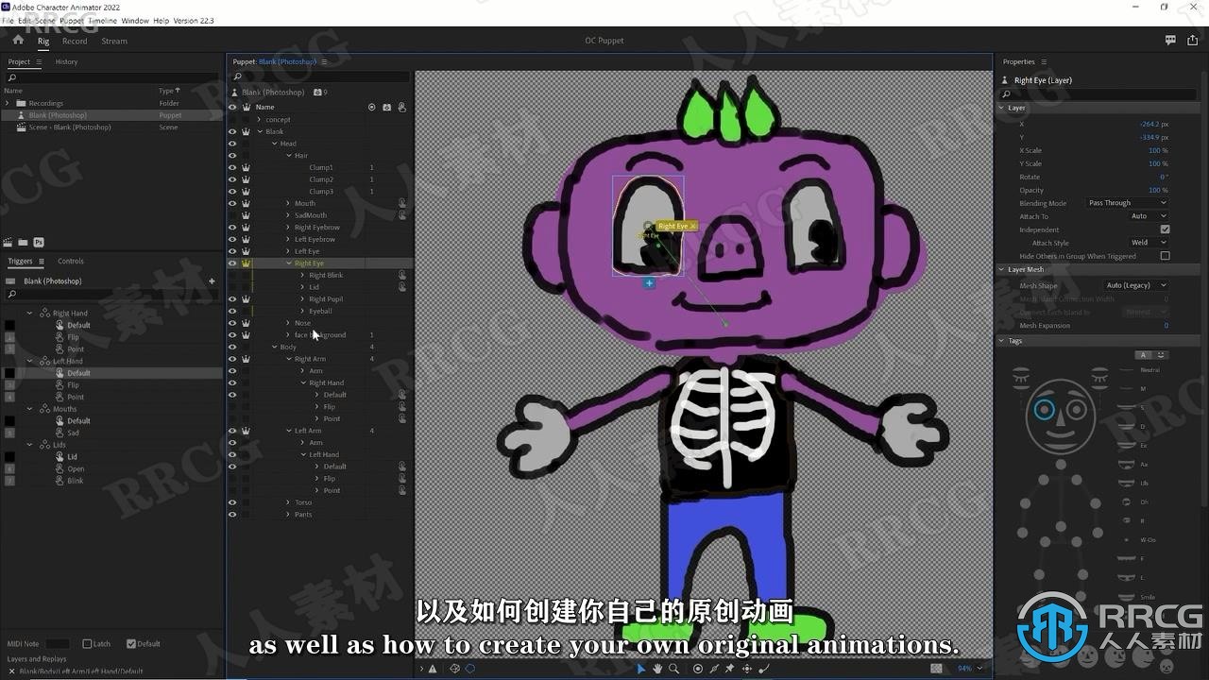Screen dimensions: 1209x680
Task: Collapse the Right Eye layer group
Action: click(x=289, y=263)
